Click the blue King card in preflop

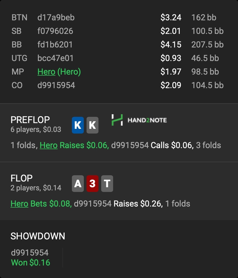[x=78, y=125]
